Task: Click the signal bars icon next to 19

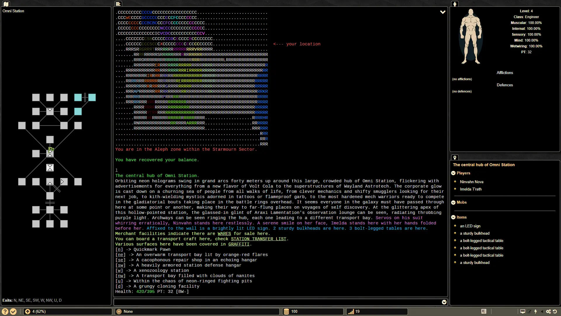Action: pyautogui.click(x=351, y=312)
